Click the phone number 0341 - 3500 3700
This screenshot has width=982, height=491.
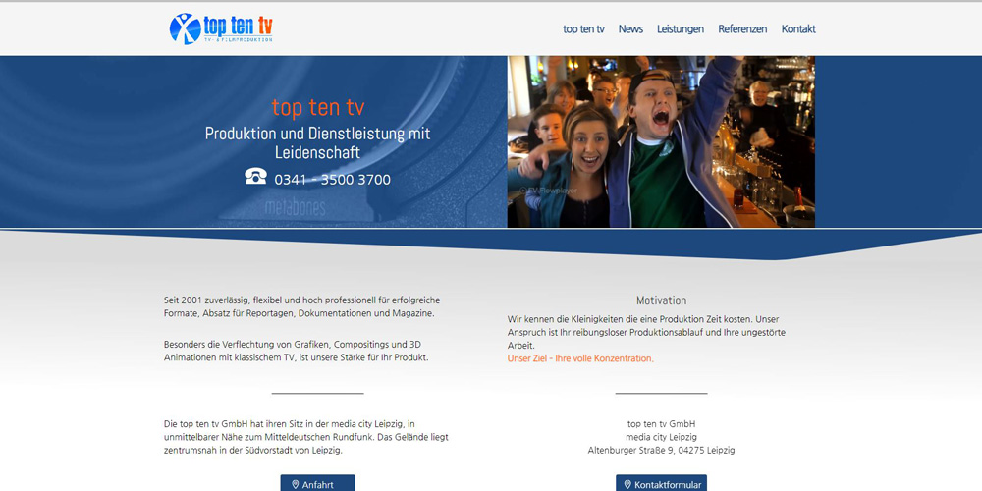point(333,180)
